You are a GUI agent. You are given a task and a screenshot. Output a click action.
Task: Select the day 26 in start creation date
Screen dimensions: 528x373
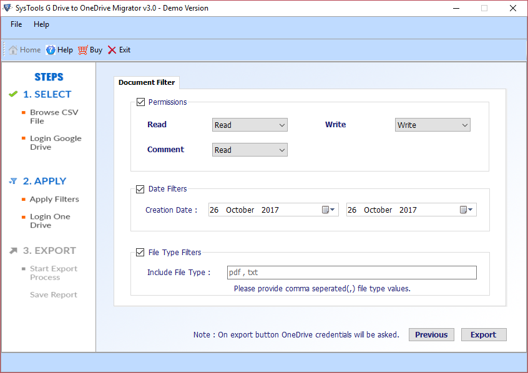coord(214,210)
